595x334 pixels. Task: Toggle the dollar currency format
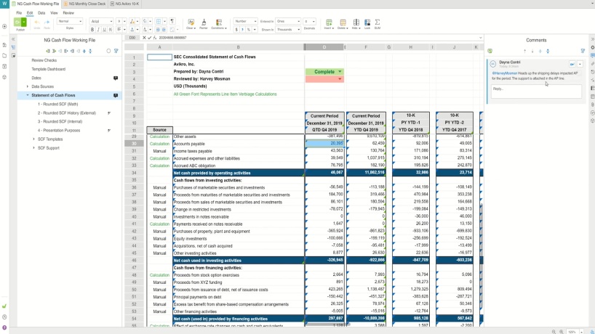(236, 30)
